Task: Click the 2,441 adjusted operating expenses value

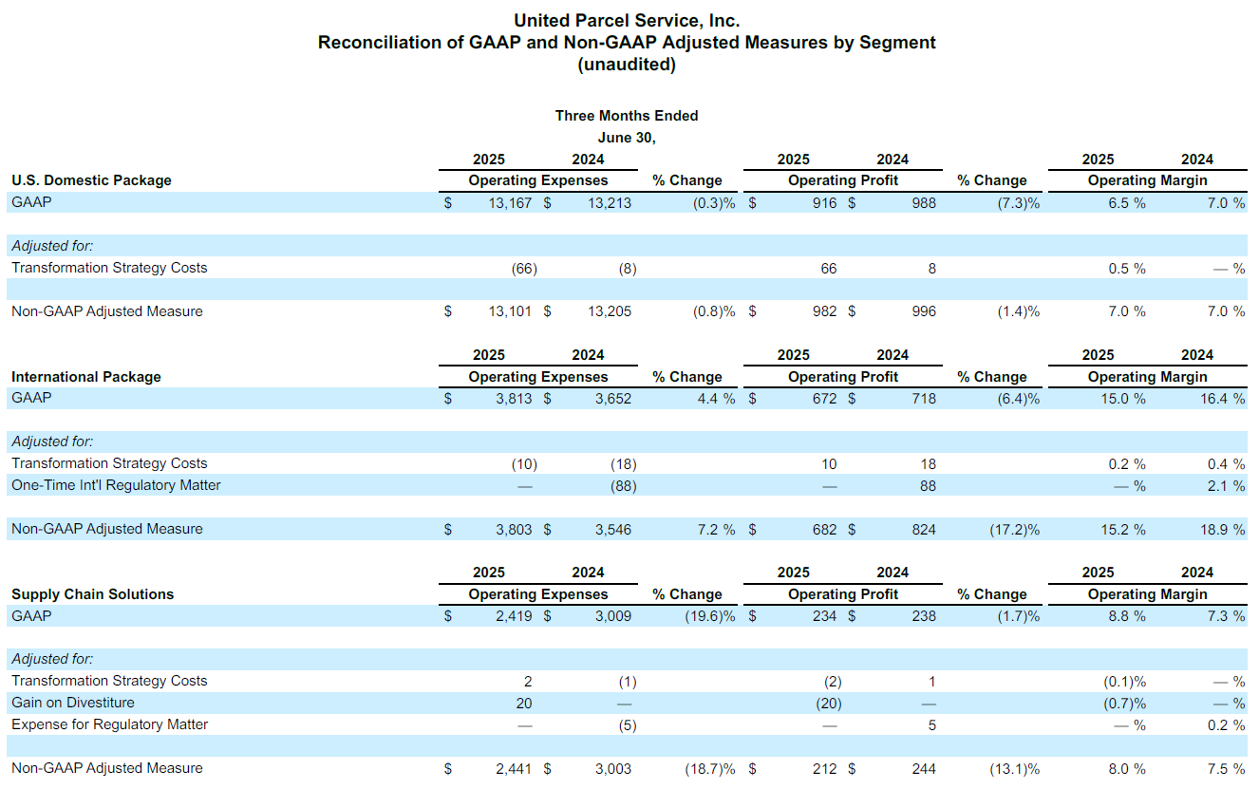Action: (515, 768)
